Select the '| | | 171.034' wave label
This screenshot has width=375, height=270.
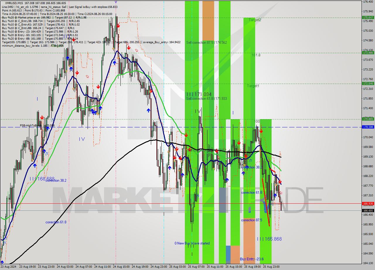(x=199, y=94)
